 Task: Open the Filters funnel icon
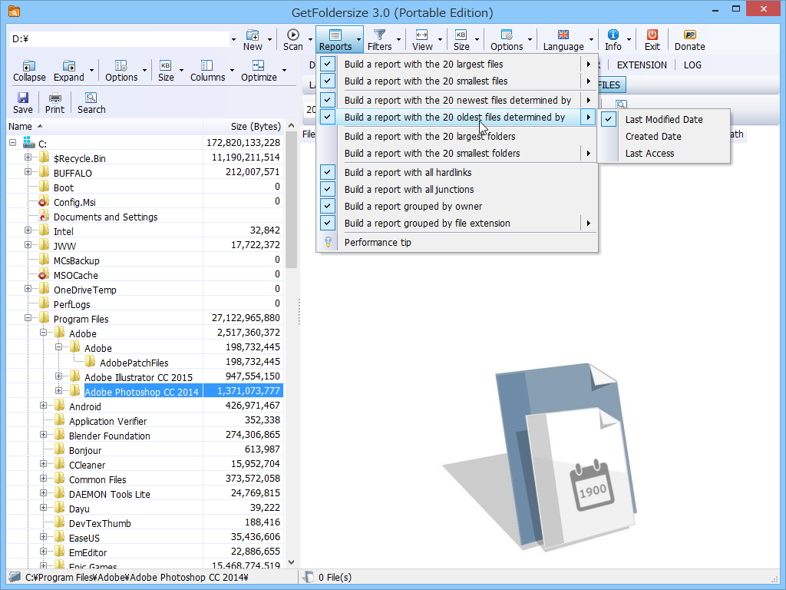[x=379, y=35]
